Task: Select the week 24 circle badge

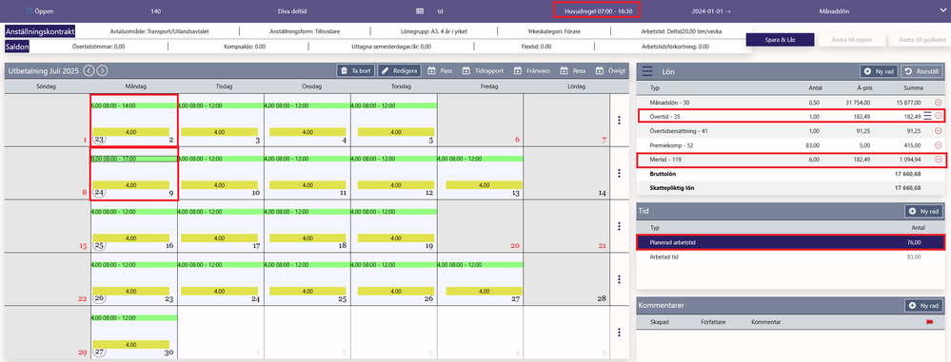Action: click(99, 193)
